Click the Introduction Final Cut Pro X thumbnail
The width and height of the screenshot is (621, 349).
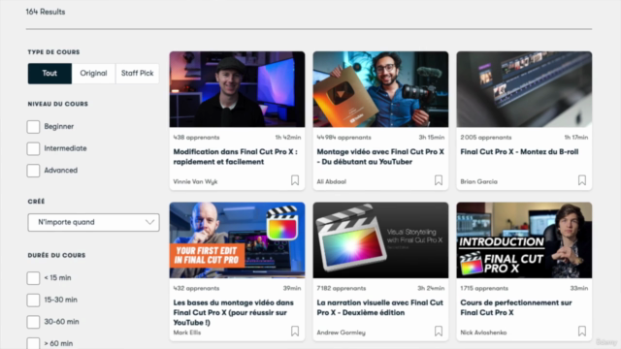(x=524, y=240)
